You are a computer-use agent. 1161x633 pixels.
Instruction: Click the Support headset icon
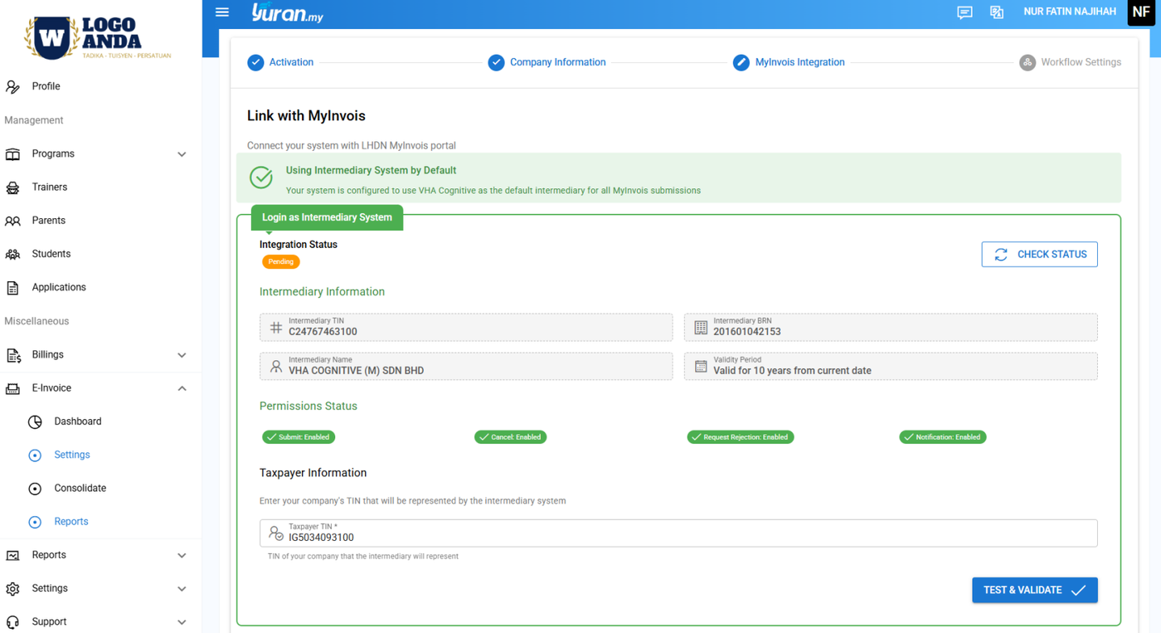13,622
